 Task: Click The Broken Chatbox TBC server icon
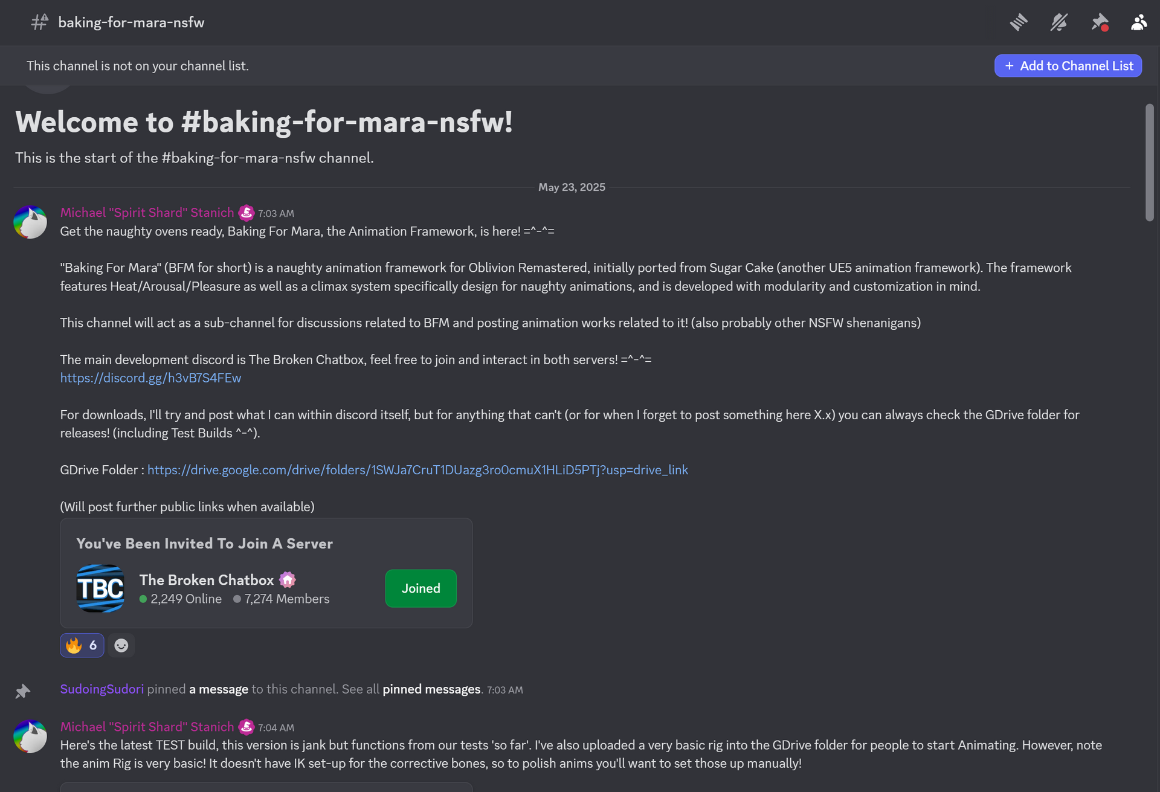(100, 588)
